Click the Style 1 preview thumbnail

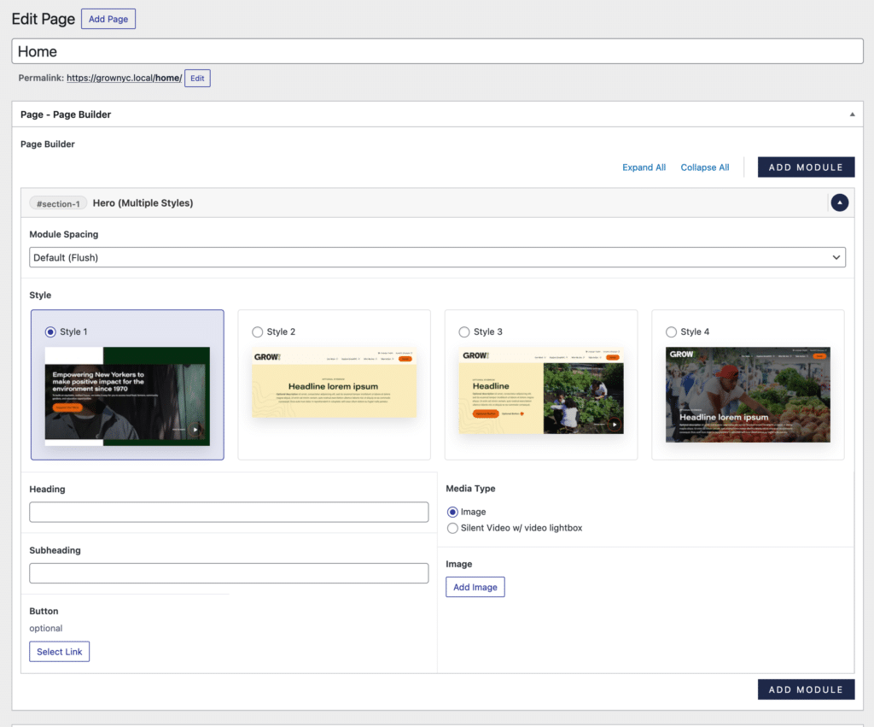[x=128, y=396]
